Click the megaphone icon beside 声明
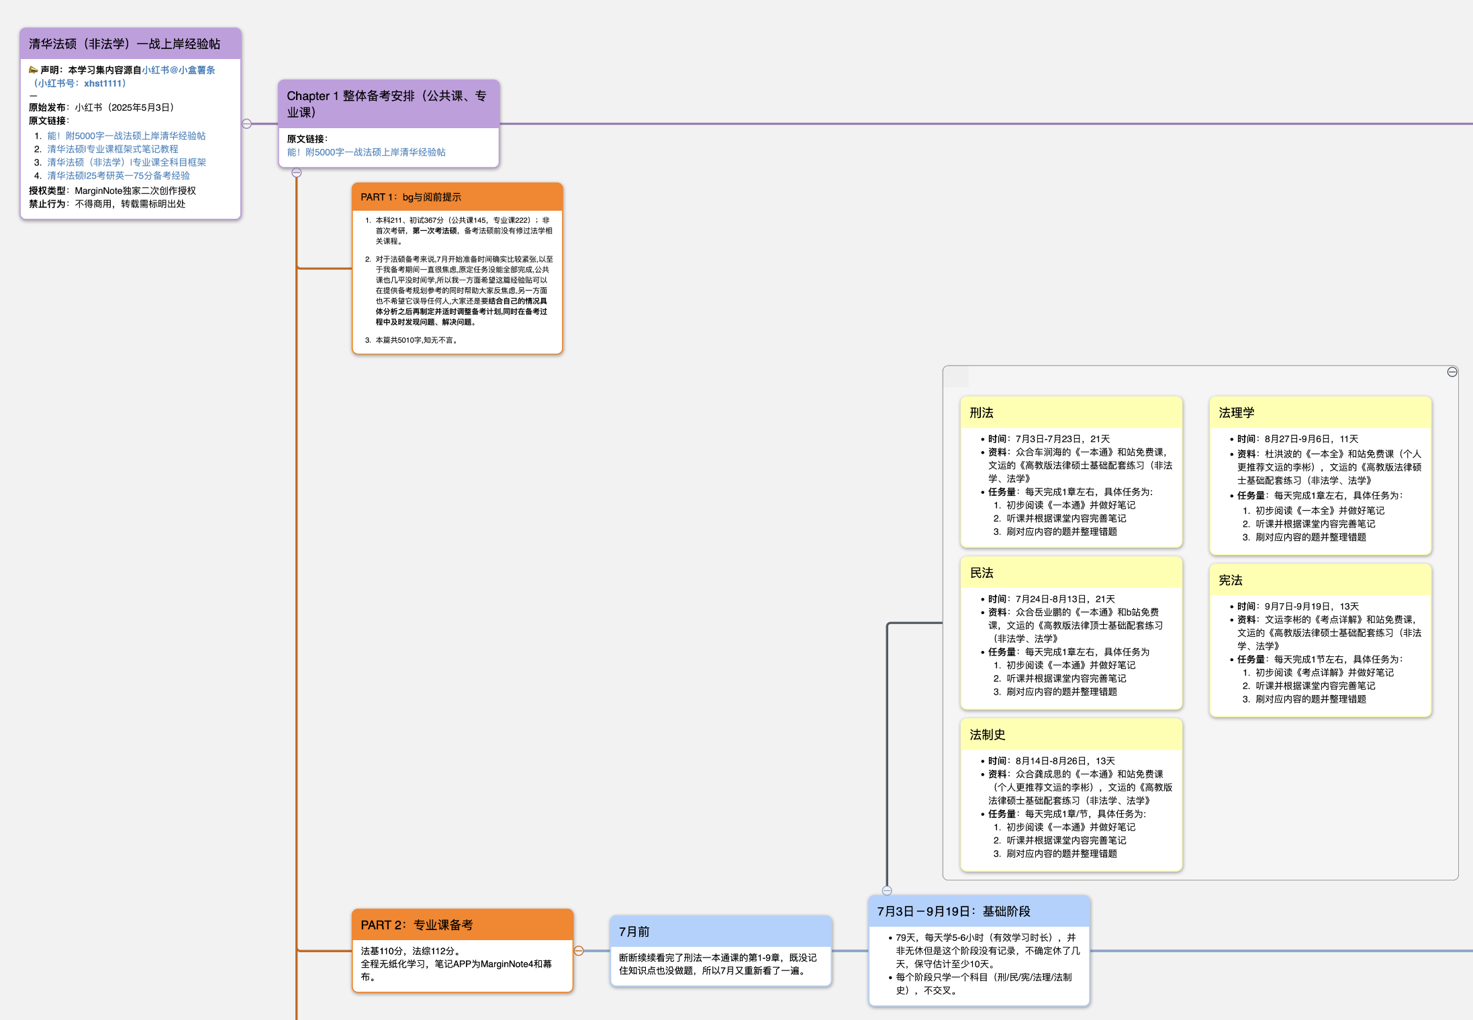The width and height of the screenshot is (1473, 1020). coord(33,70)
